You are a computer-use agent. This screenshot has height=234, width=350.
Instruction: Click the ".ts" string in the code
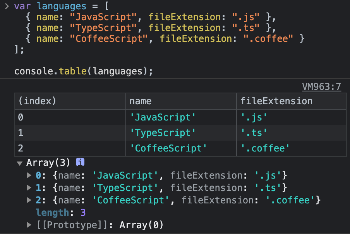point(246,28)
